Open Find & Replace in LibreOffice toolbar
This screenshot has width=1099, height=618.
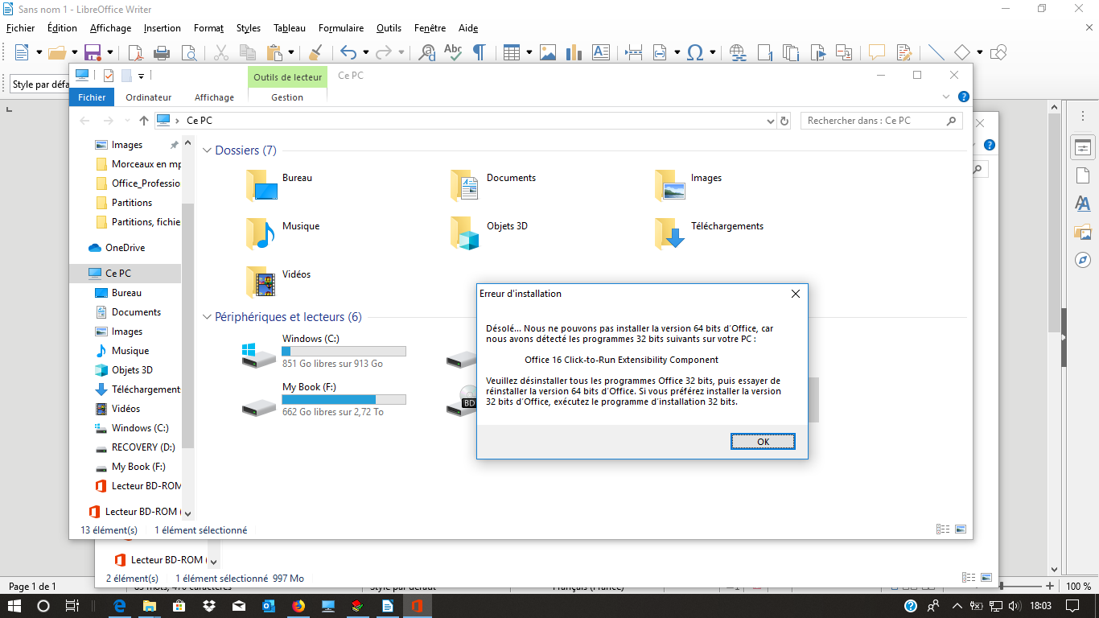click(x=427, y=52)
